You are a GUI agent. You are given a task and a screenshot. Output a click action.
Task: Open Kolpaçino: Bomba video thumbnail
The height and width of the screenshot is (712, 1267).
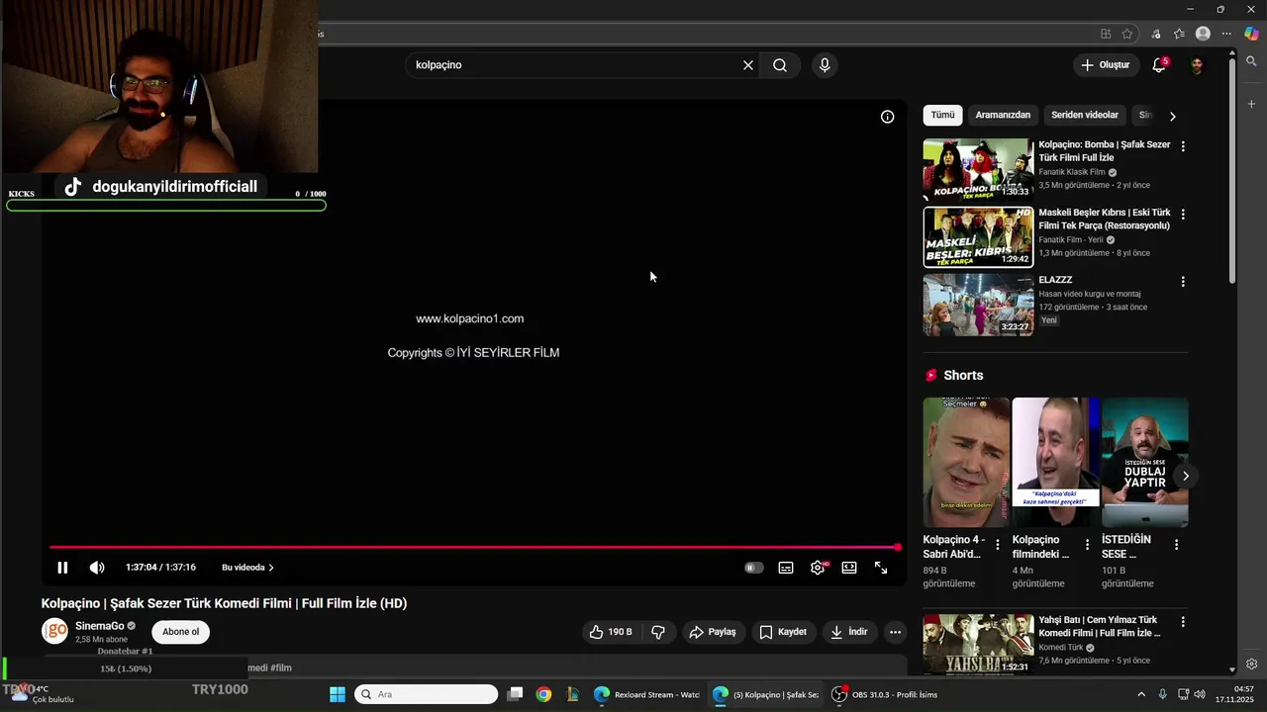click(x=978, y=169)
